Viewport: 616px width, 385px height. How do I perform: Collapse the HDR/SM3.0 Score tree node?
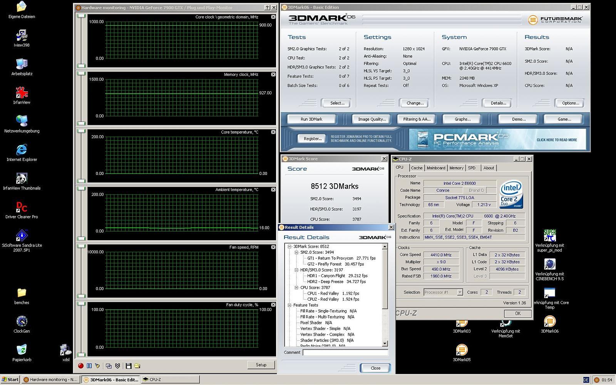(x=296, y=270)
